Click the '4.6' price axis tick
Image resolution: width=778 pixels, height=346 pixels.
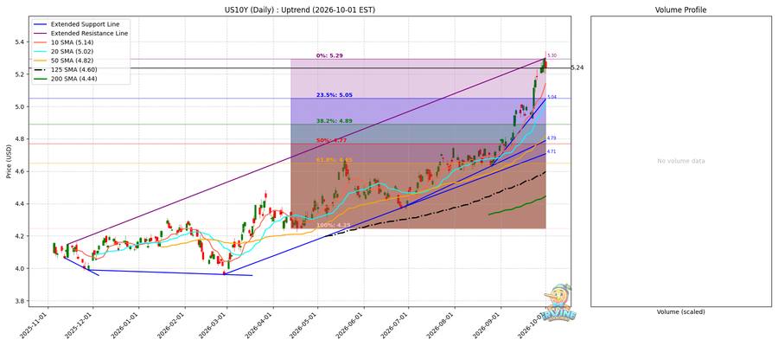(x=20, y=171)
